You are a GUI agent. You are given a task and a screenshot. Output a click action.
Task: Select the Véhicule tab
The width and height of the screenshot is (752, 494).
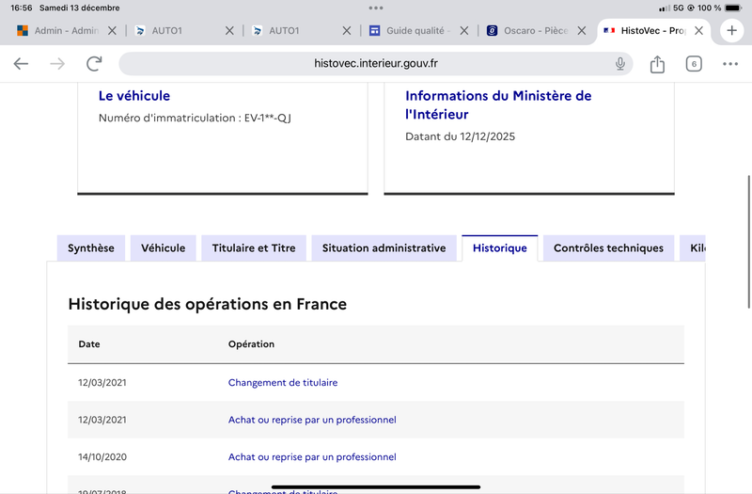(x=164, y=248)
